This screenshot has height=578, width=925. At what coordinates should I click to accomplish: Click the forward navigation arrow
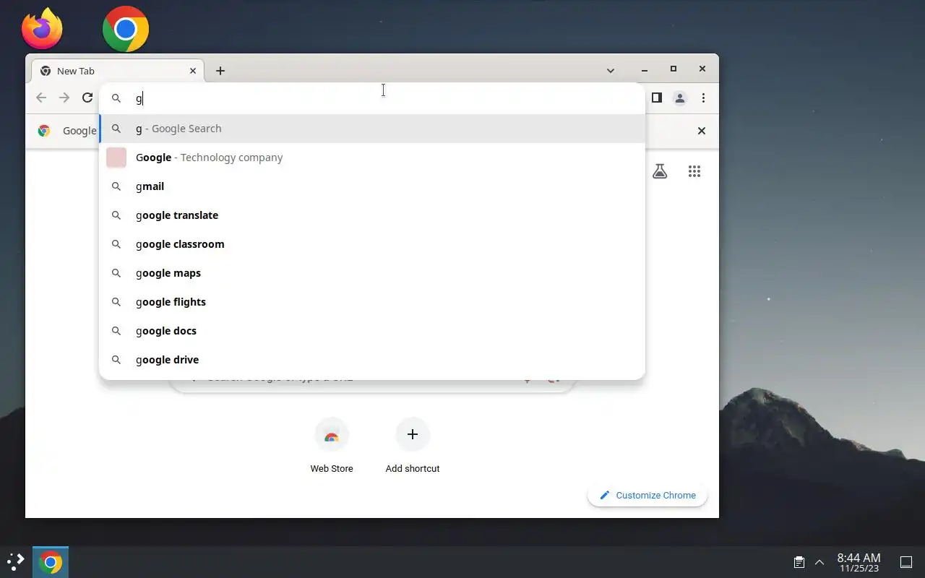[64, 98]
